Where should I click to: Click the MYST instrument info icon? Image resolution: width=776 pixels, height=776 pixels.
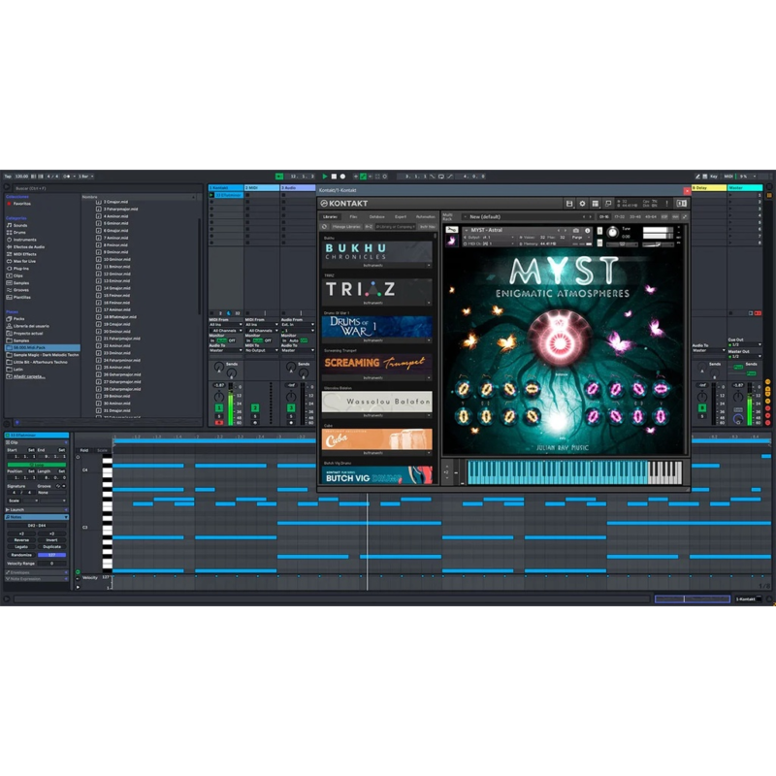pyautogui.click(x=586, y=230)
